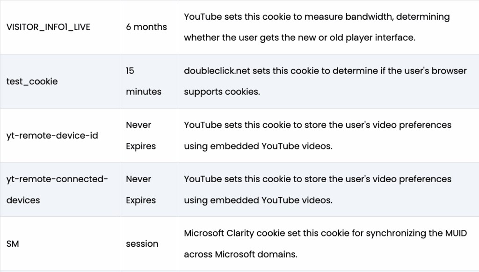Select Never Expires for yt-remote-device-id
Image resolution: width=479 pixels, height=272 pixels.
[x=140, y=135]
